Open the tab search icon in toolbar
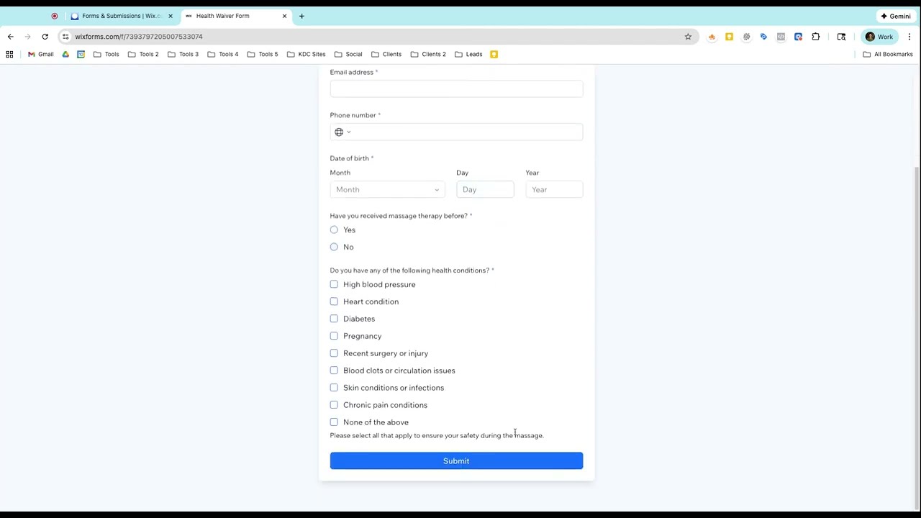This screenshot has width=921, height=518. 841,37
